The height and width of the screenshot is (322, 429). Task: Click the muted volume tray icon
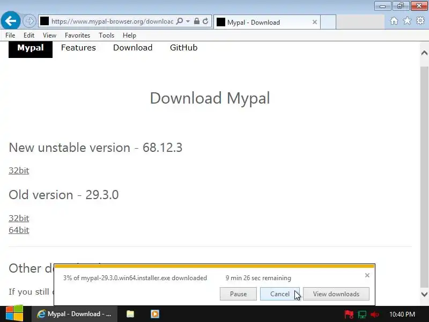(x=374, y=314)
